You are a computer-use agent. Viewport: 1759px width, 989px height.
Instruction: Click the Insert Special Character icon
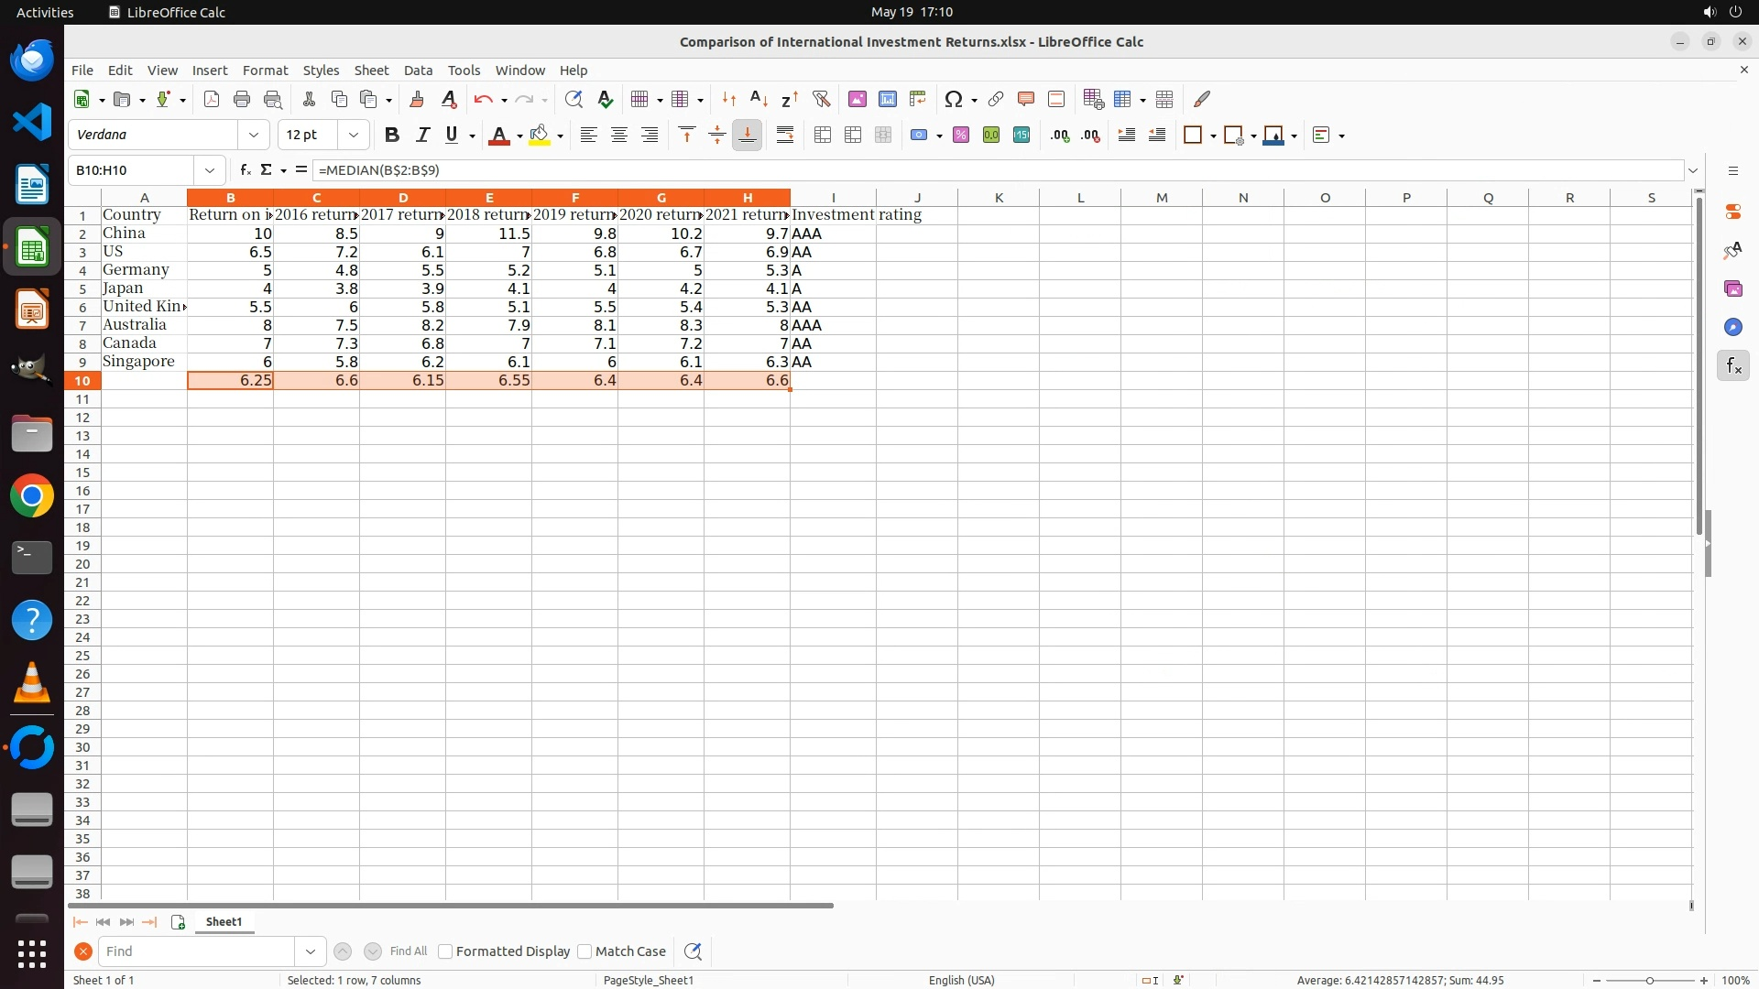(953, 99)
